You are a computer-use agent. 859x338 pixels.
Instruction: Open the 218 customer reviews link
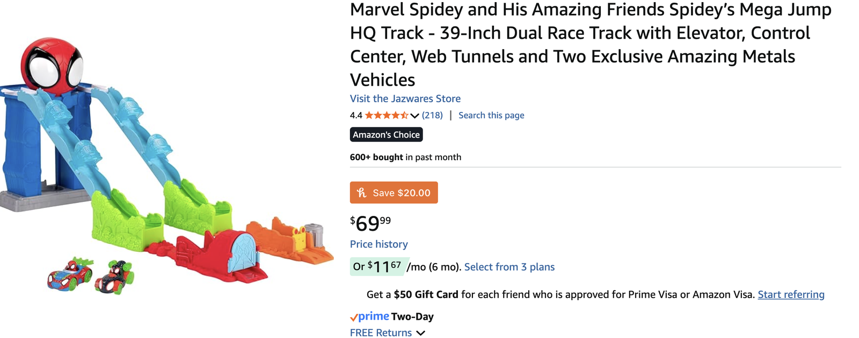coord(432,115)
